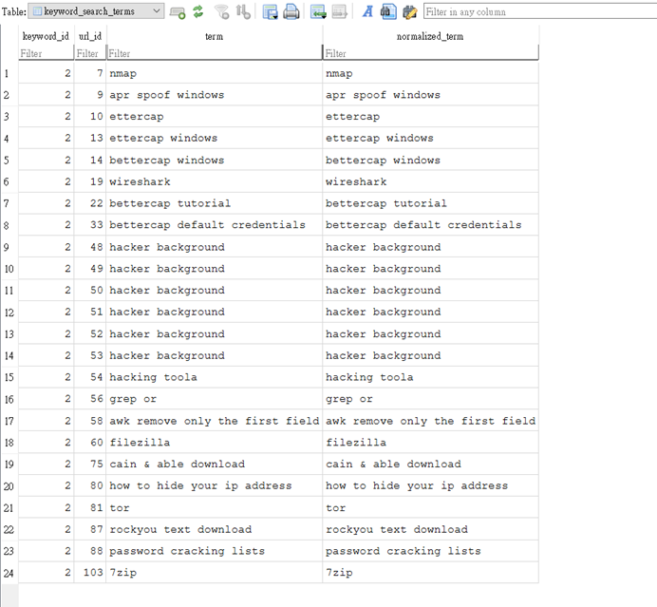Sort by the normalized_term column header
657x607 pixels.
point(431,36)
